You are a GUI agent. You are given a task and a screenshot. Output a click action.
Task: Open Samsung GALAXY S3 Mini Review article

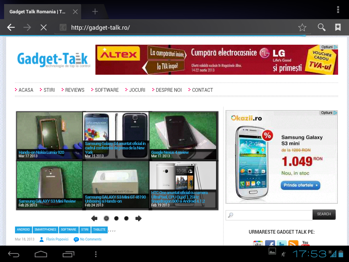pyautogui.click(x=50, y=185)
